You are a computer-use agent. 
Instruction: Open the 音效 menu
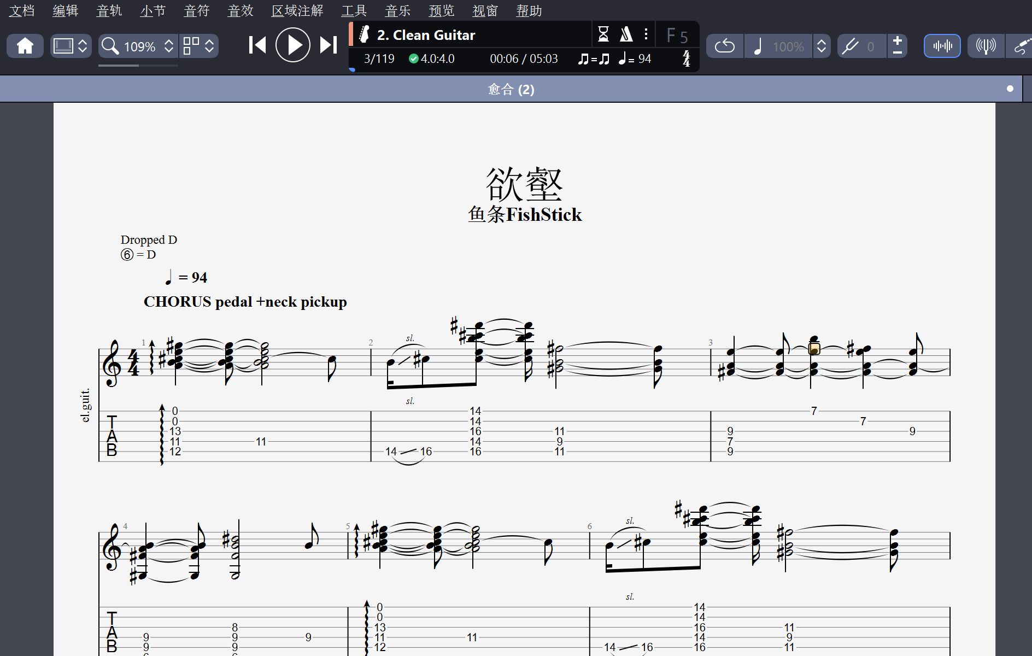pyautogui.click(x=241, y=11)
